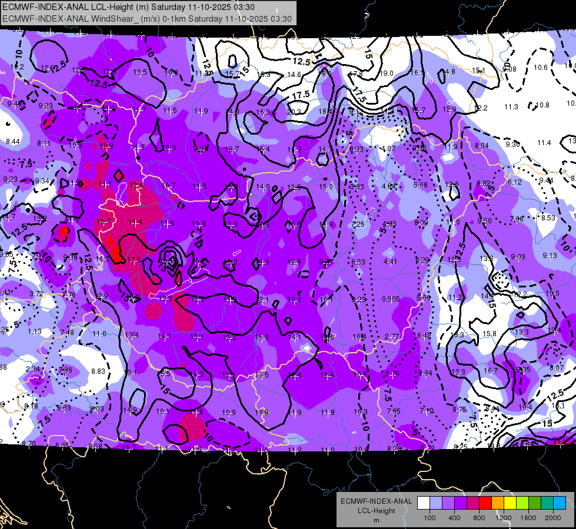The height and width of the screenshot is (529, 576).
Task: Select the WindShear 0-1km title line
Action: [x=147, y=19]
